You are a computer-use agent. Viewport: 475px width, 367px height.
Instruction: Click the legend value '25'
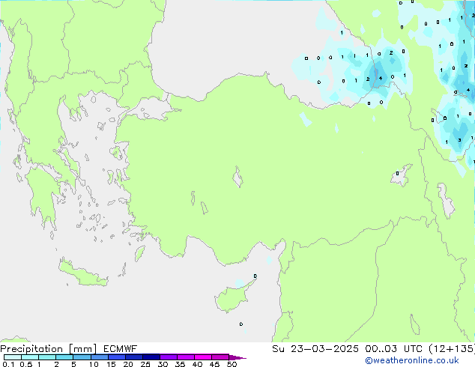click(145, 364)
